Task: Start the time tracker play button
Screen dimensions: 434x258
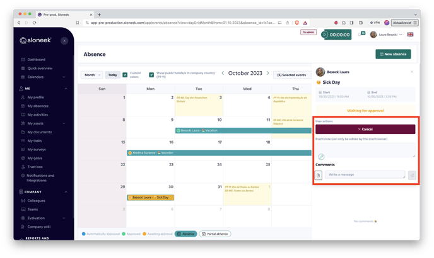Action: coord(325,35)
